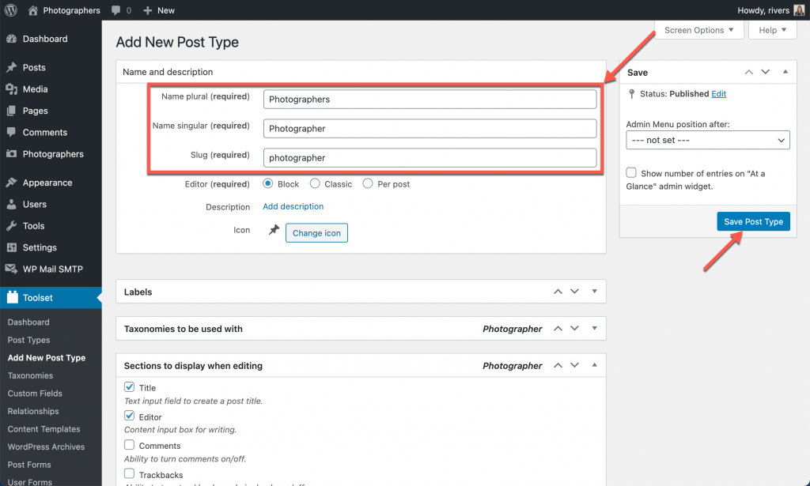Screen dimensions: 810x486
Task: Uncheck the Editor section checkbox
Action: pos(129,416)
